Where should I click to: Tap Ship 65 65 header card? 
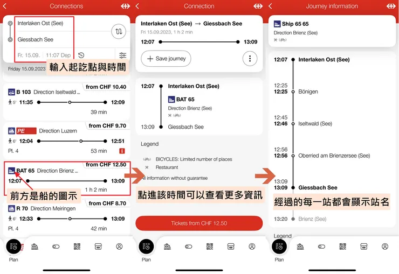tap(332, 31)
